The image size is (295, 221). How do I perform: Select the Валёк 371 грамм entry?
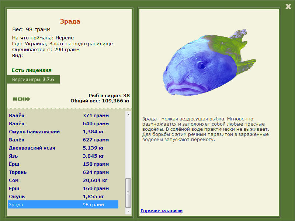(x=63, y=115)
